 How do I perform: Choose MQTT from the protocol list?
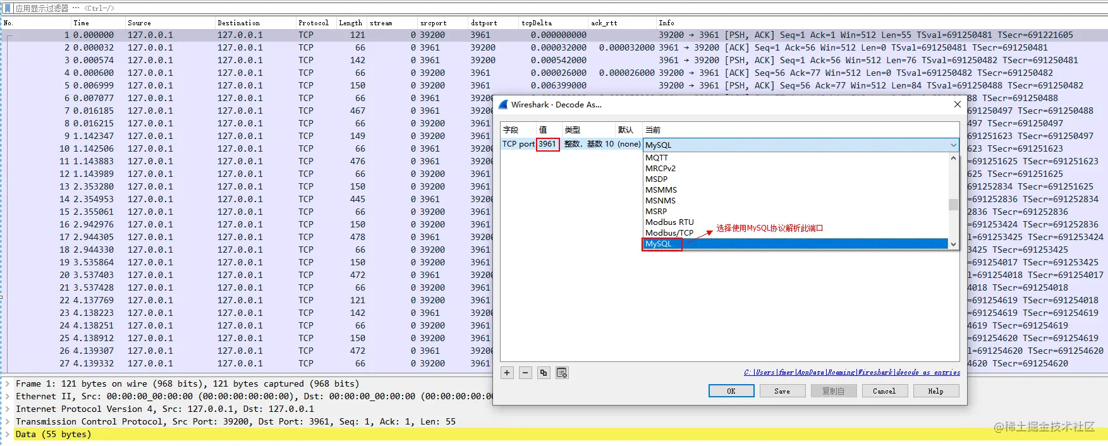point(796,158)
